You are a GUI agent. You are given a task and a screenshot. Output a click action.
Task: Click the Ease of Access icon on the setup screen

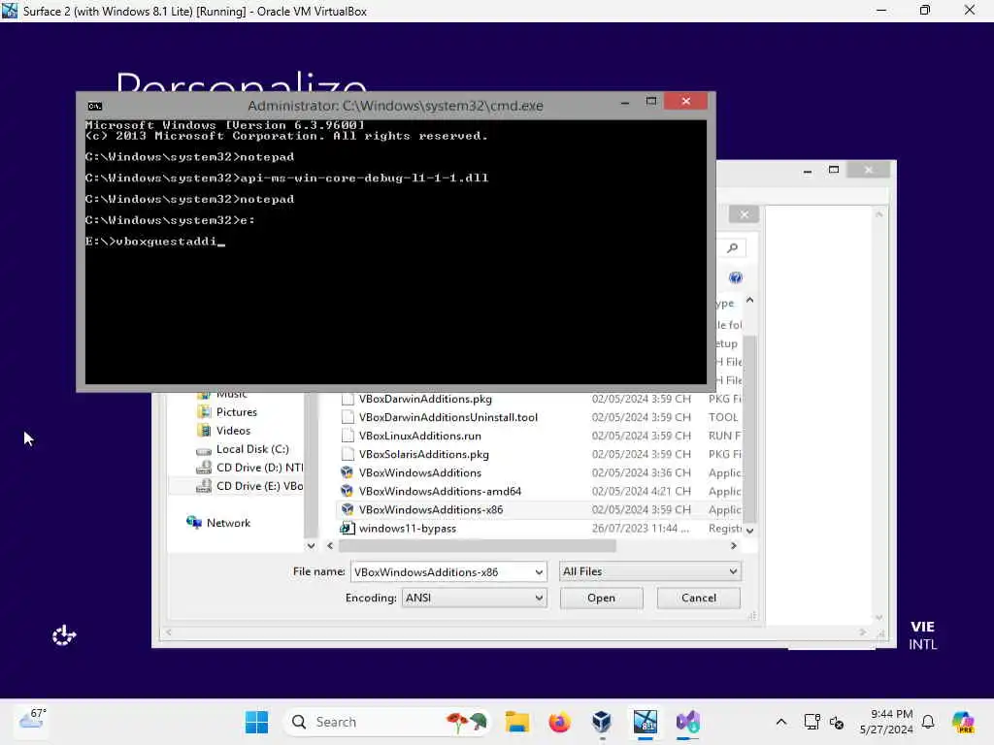[x=64, y=634]
